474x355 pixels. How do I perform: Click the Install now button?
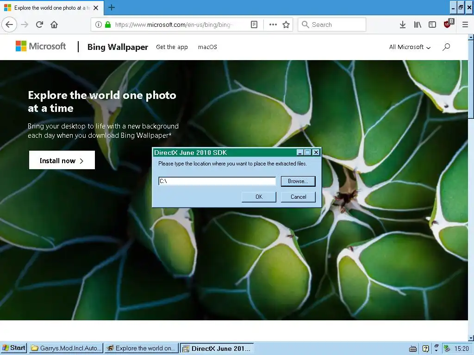(62, 160)
